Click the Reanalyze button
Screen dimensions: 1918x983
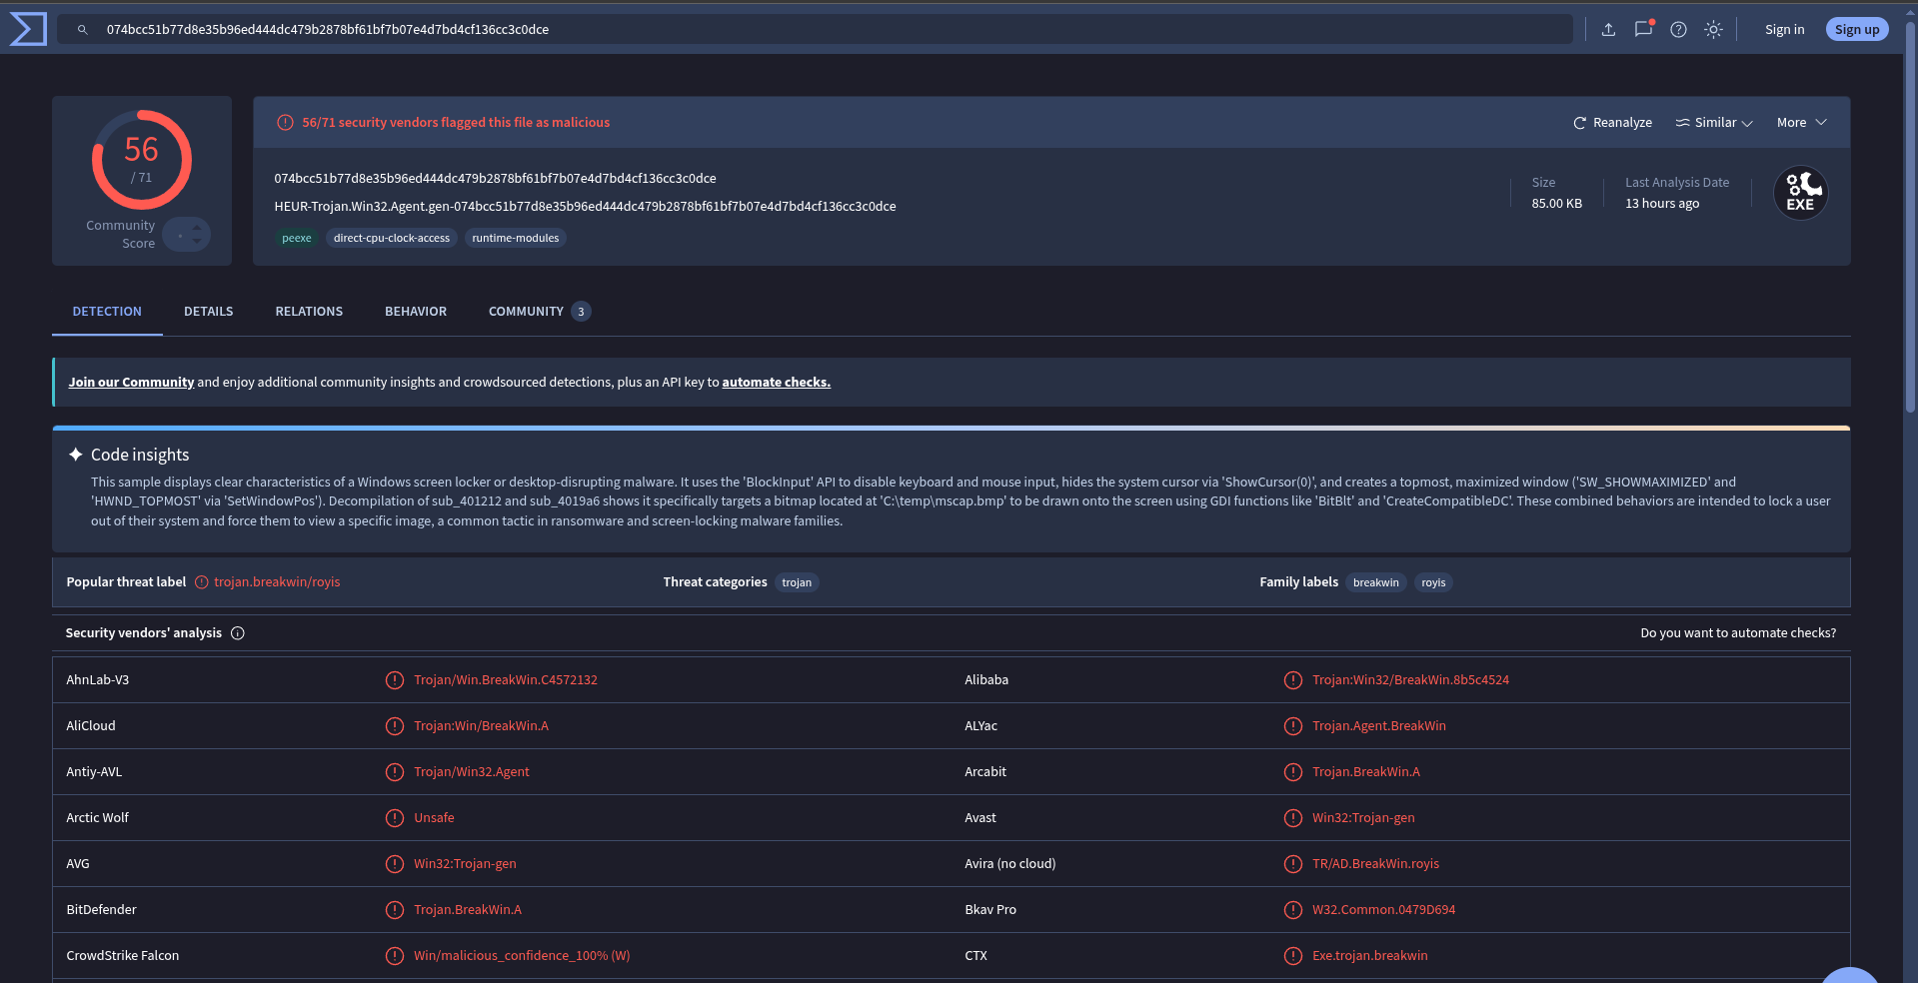tap(1612, 123)
